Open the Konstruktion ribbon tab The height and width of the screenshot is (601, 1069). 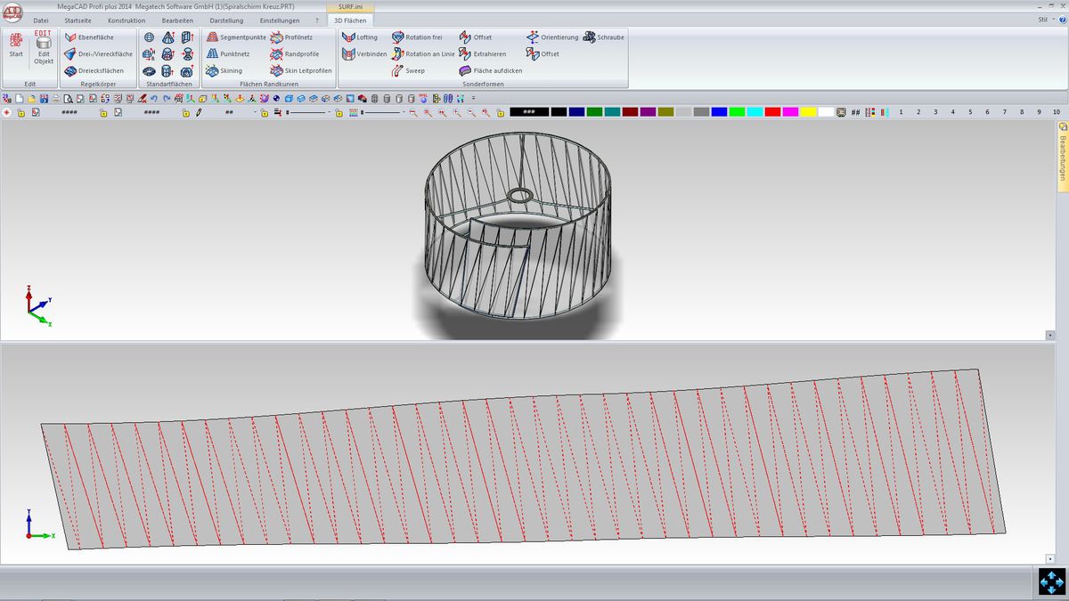click(x=126, y=20)
